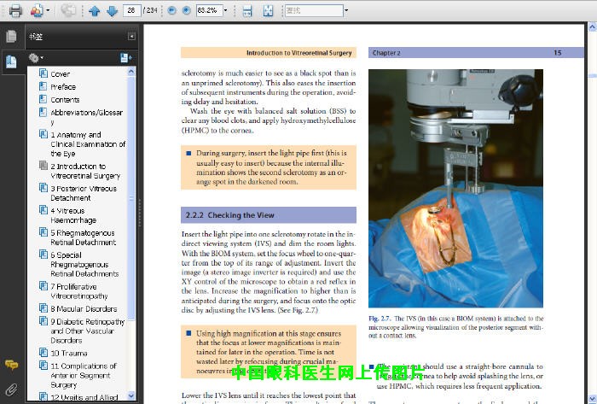Screen dimensions: 597x404
Task: Click the page number input field
Action: point(132,10)
